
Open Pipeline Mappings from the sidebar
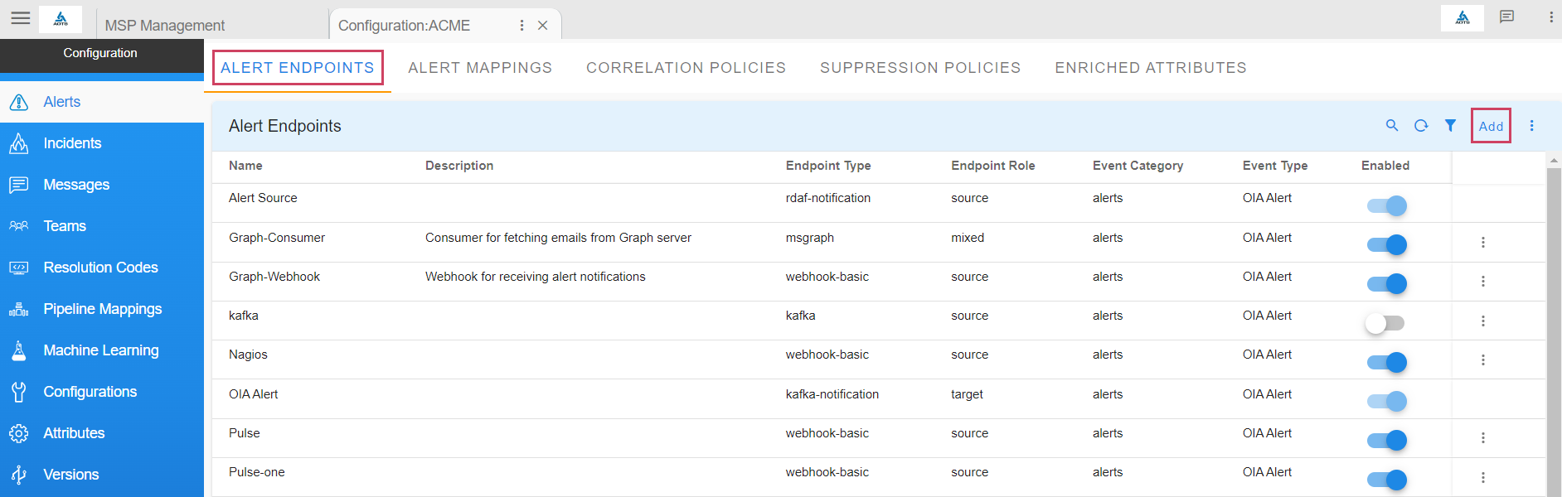click(x=102, y=309)
